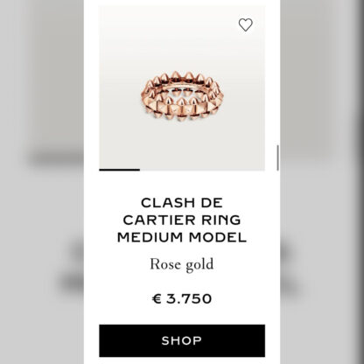The image size is (364, 364).
Task: Click the vertical scrollbar beside the product image
Action: [x=277, y=157]
